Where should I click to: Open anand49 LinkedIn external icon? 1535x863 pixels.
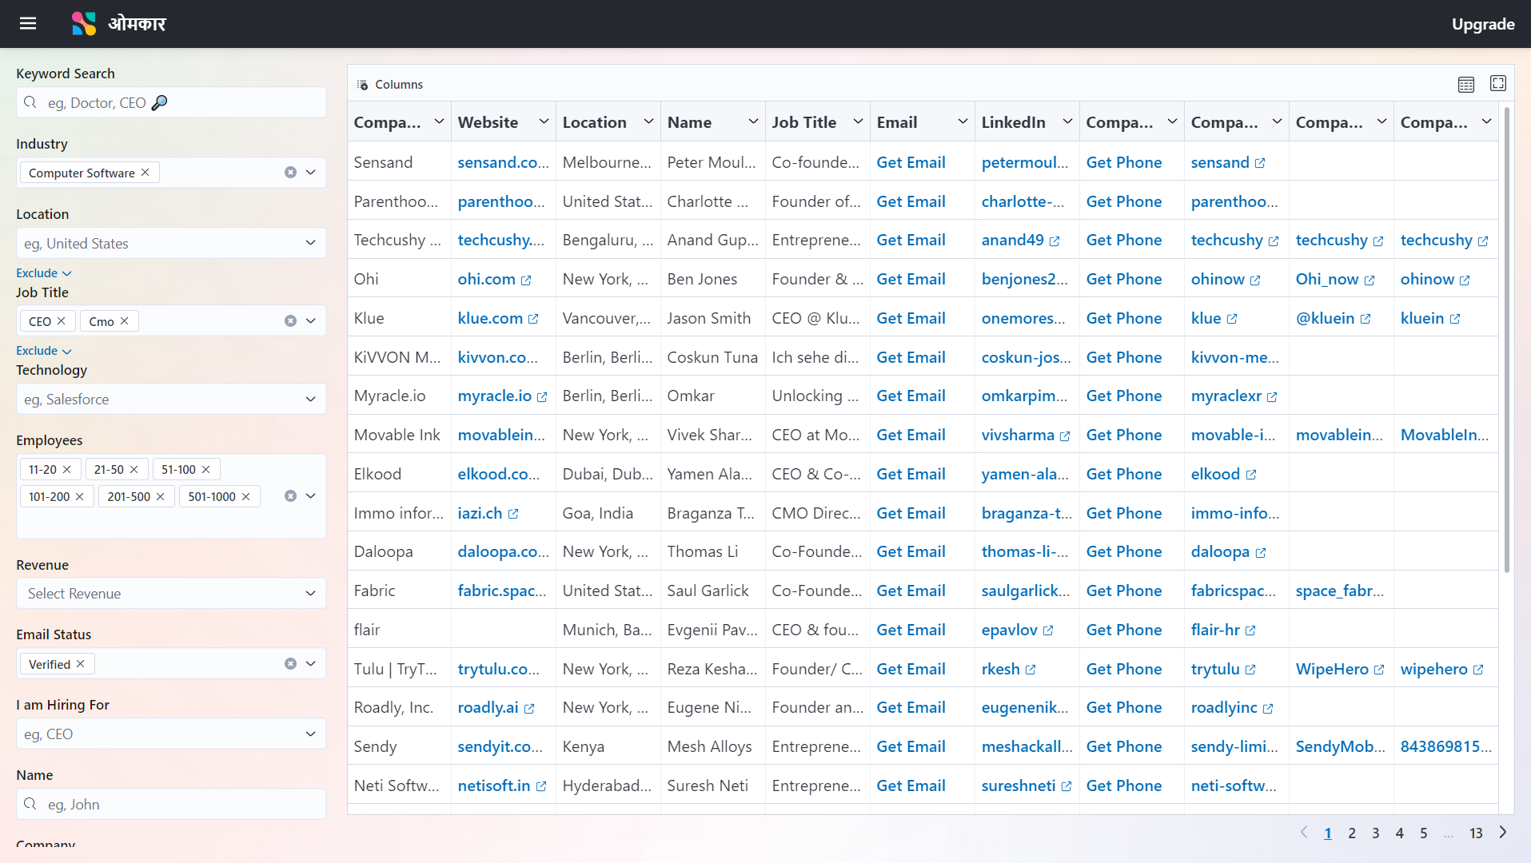pos(1055,241)
